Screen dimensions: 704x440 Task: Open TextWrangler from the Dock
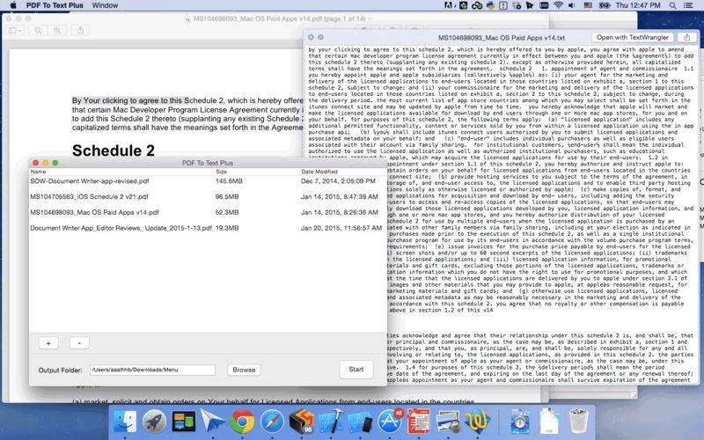click(477, 422)
